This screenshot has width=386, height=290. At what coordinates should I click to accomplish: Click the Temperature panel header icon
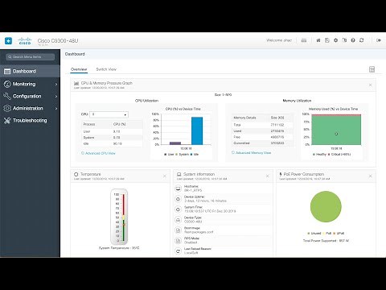coord(76,174)
